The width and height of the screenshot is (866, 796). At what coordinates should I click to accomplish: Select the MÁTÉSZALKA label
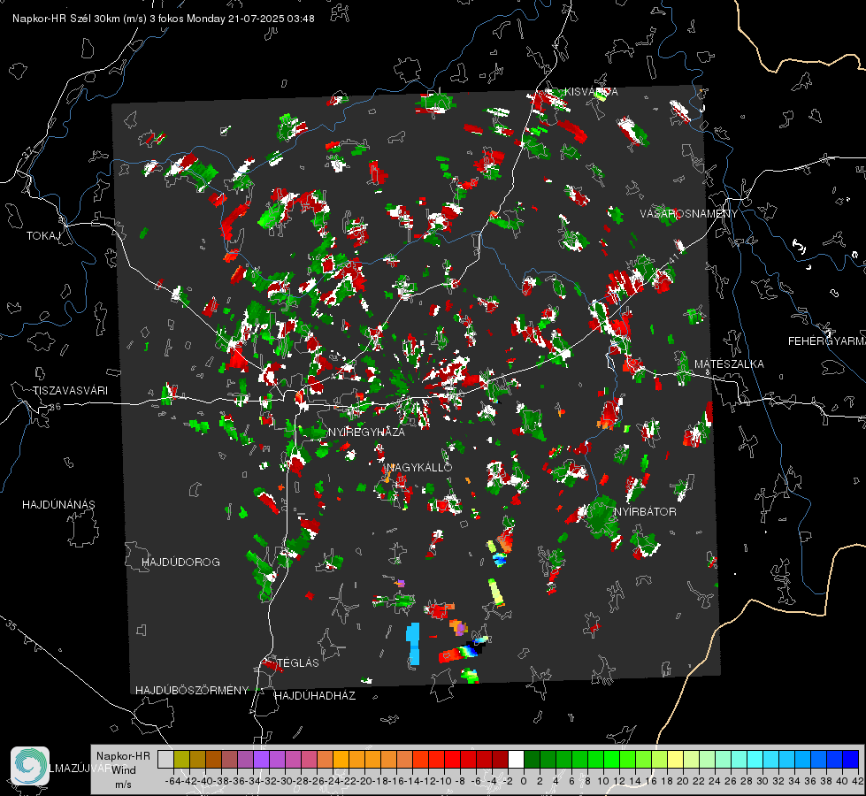click(729, 364)
